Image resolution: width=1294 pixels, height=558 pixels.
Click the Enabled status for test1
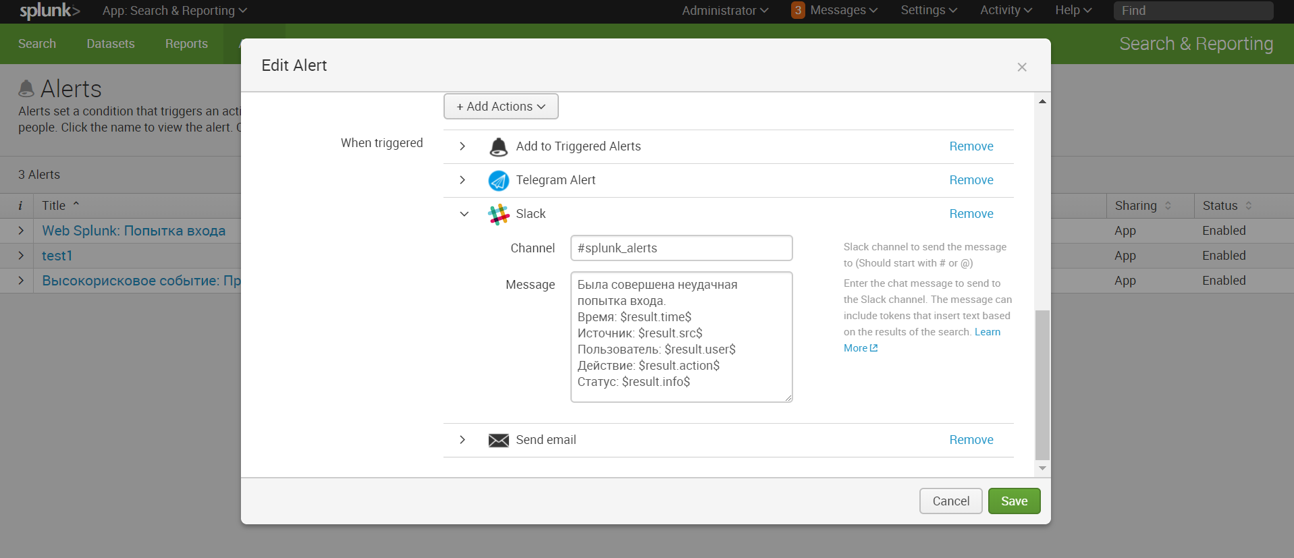pos(1224,256)
